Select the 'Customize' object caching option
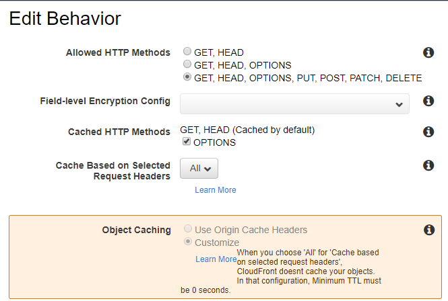This screenshot has height=301, width=448. pos(187,242)
